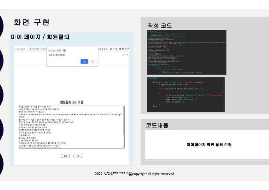269x190 pixels.
Task: Click the 뒤로 back button
Action: (78, 156)
